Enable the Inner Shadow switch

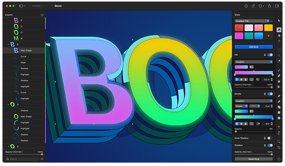point(270,138)
